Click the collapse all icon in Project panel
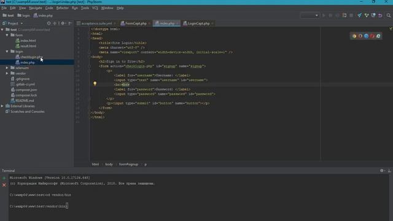Screen dimensions: 393x221 pos(55,23)
